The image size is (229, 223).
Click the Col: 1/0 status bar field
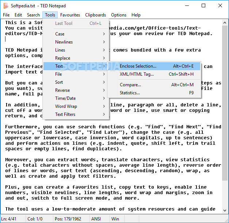(x=39, y=219)
